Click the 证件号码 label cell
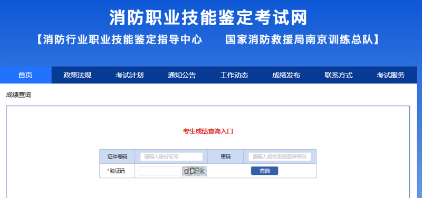 117,157
